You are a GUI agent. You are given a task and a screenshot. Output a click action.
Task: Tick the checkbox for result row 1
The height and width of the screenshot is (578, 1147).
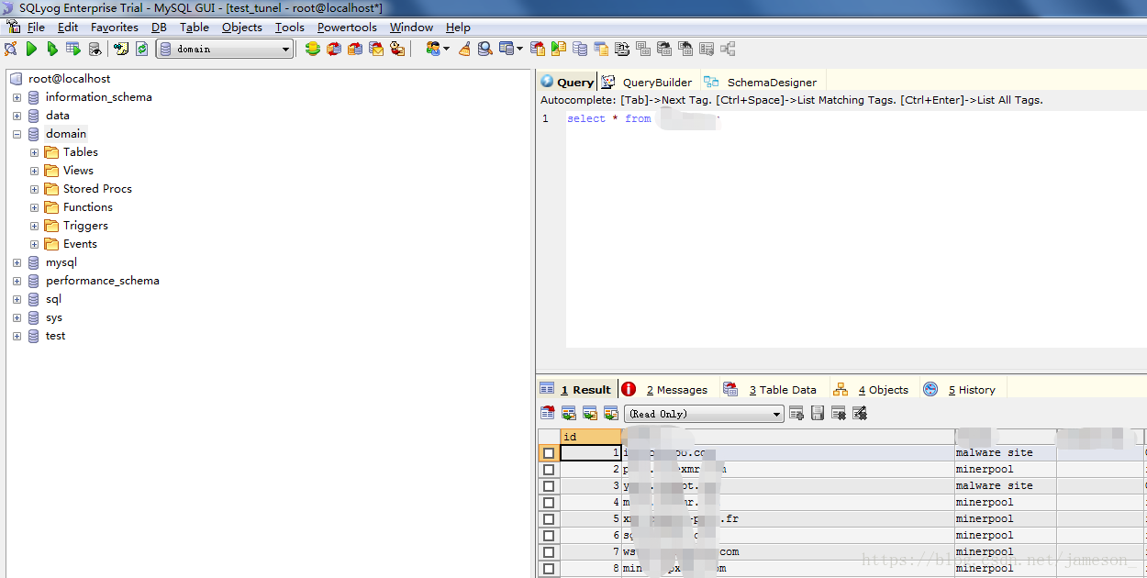click(549, 453)
